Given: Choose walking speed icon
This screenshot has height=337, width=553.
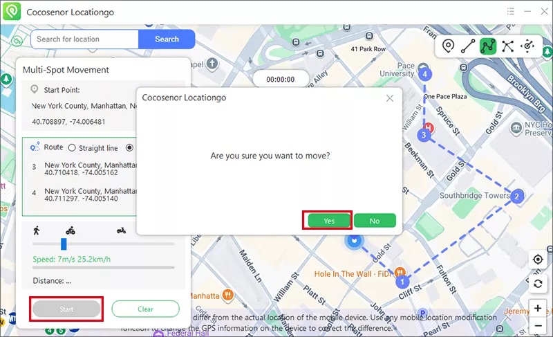Looking at the screenshot, I should (37, 230).
